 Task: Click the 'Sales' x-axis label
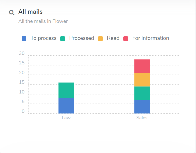142,118
